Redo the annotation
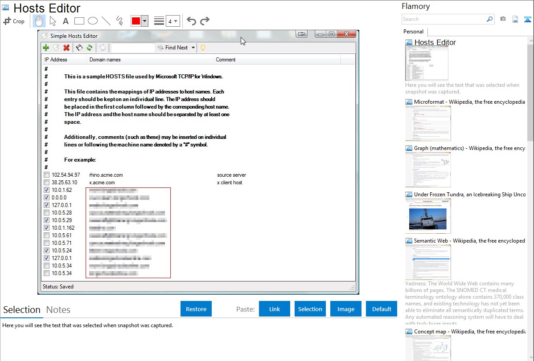 point(205,21)
